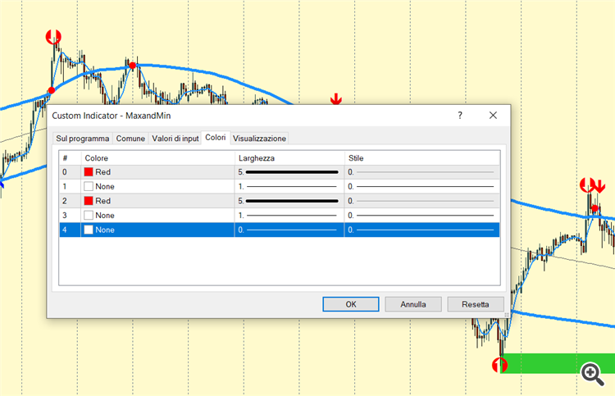The width and height of the screenshot is (615, 396).
Task: Click the red dot on the thick blue curve peak
Action: 133,66
